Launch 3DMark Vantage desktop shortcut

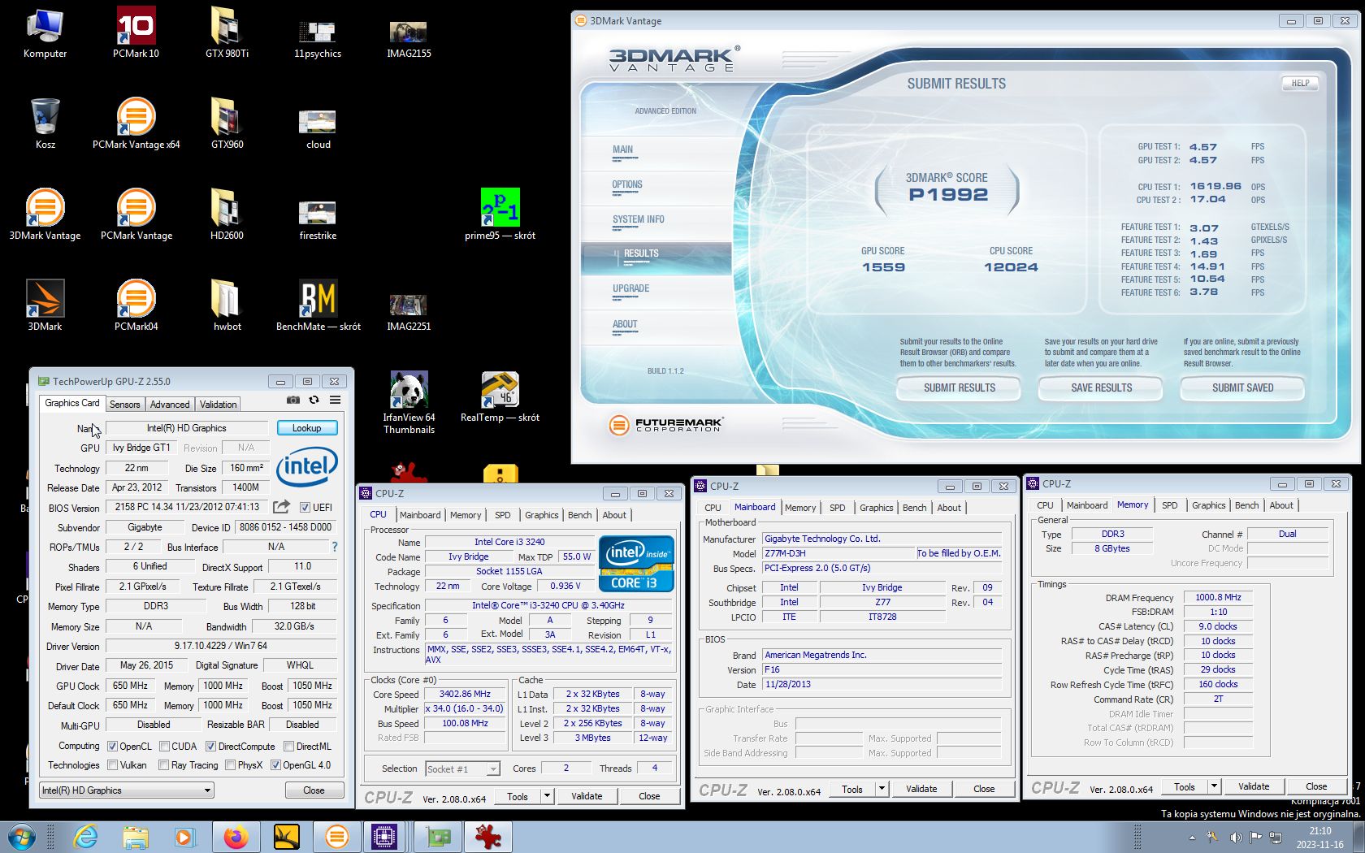(x=45, y=214)
